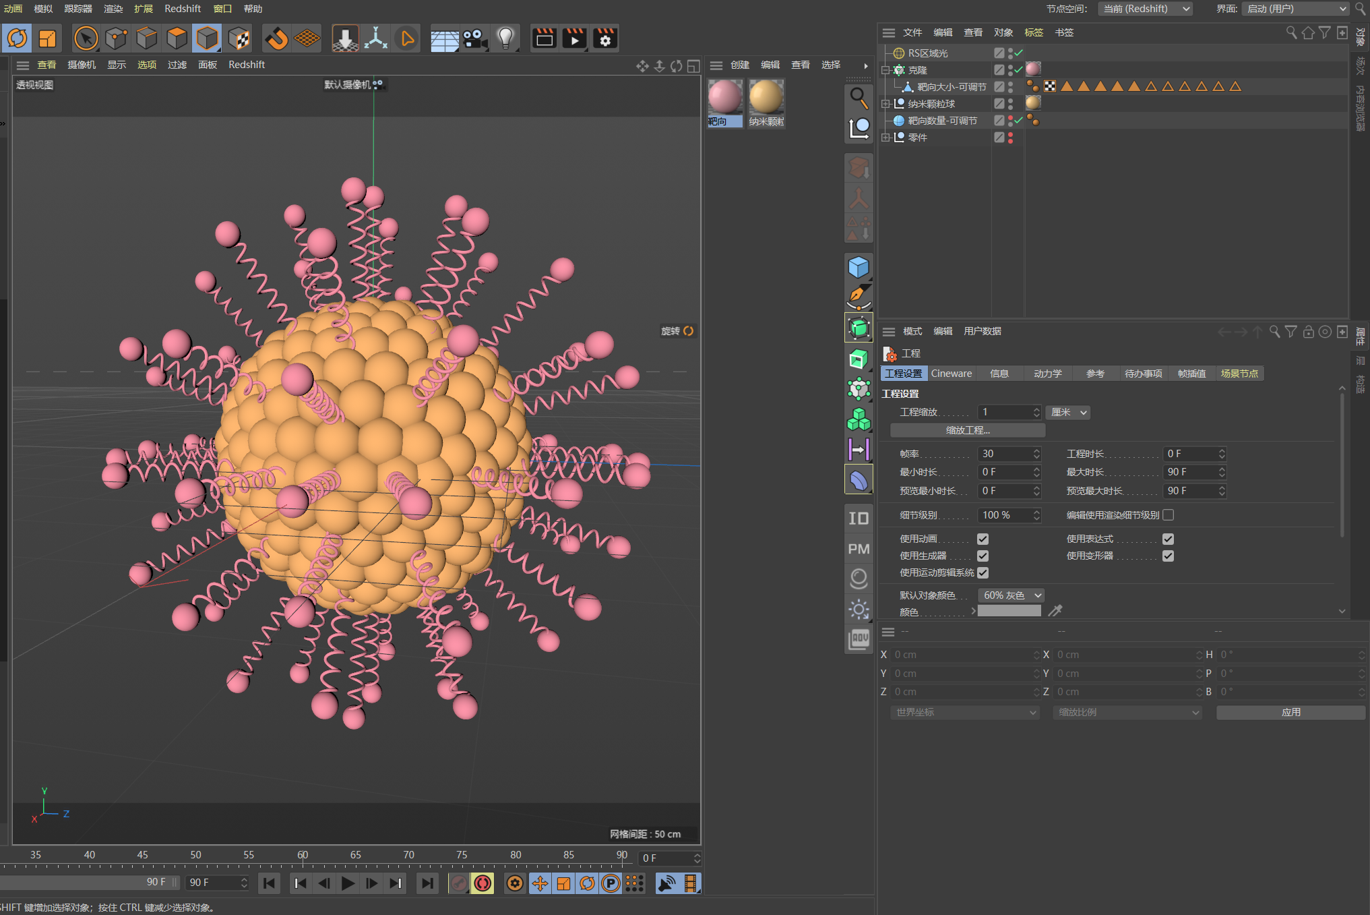The height and width of the screenshot is (915, 1370).
Task: Expand the 零件 tree node
Action: (x=885, y=138)
